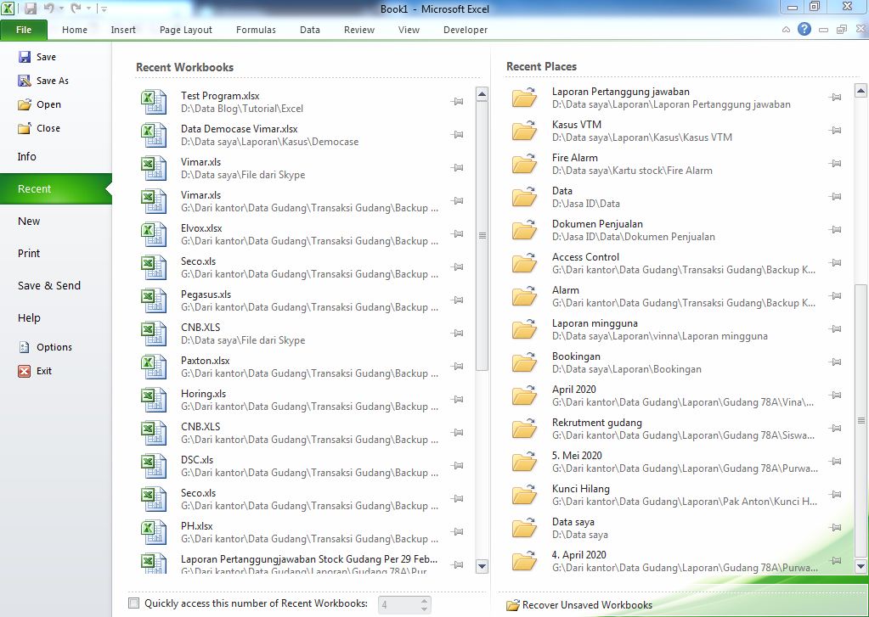Open the Print page
869x617 pixels.
(x=29, y=254)
